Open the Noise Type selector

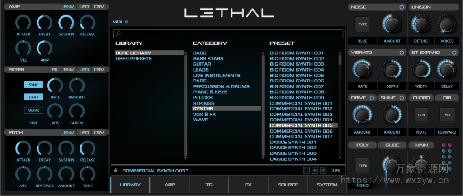tap(362, 24)
